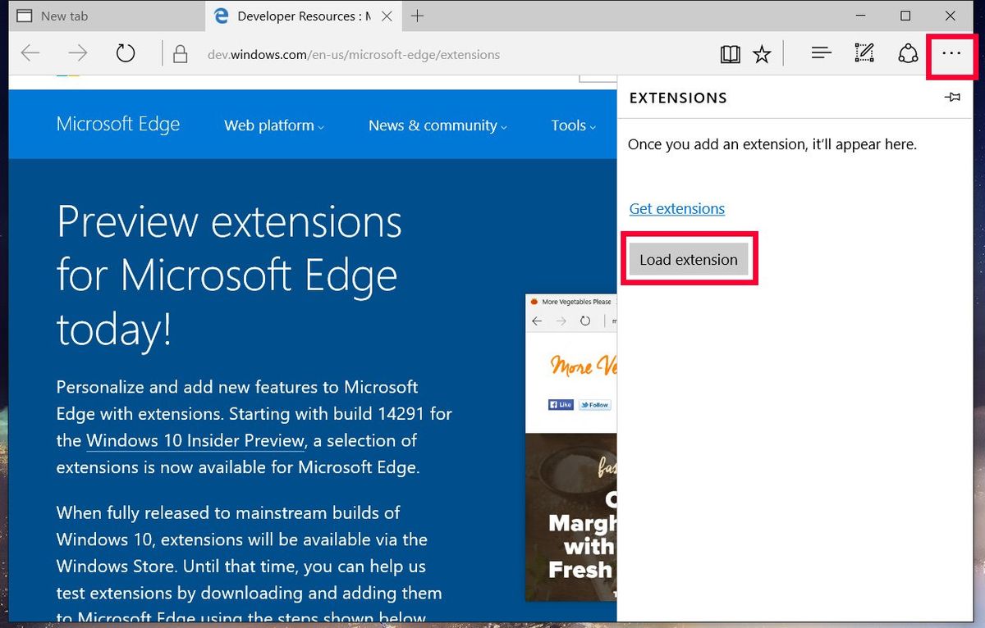
Task: Expand the Tools menu
Action: click(568, 125)
